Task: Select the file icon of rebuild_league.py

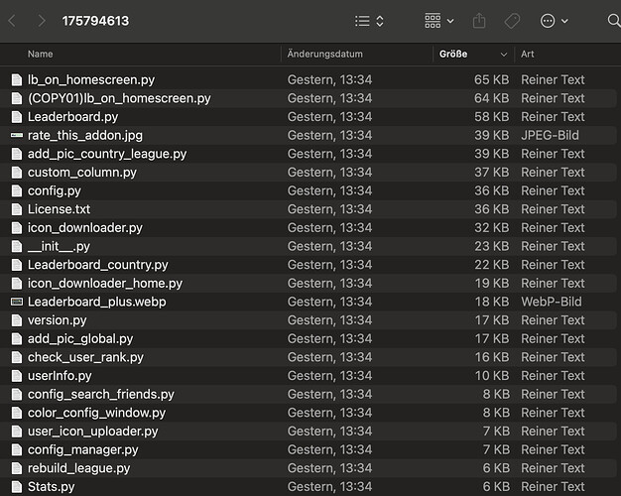Action: coord(17,468)
